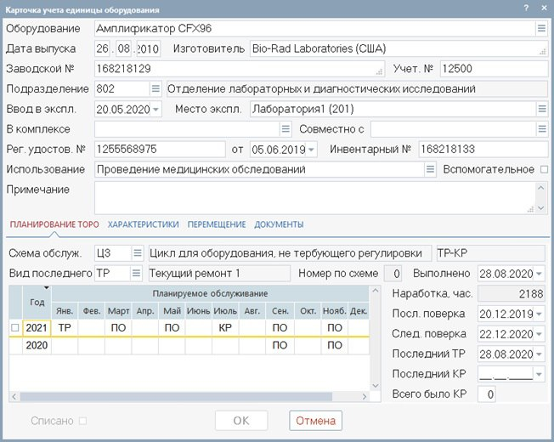
Task: Click the year field 2010 of Дата выпуска
Action: coord(149,48)
